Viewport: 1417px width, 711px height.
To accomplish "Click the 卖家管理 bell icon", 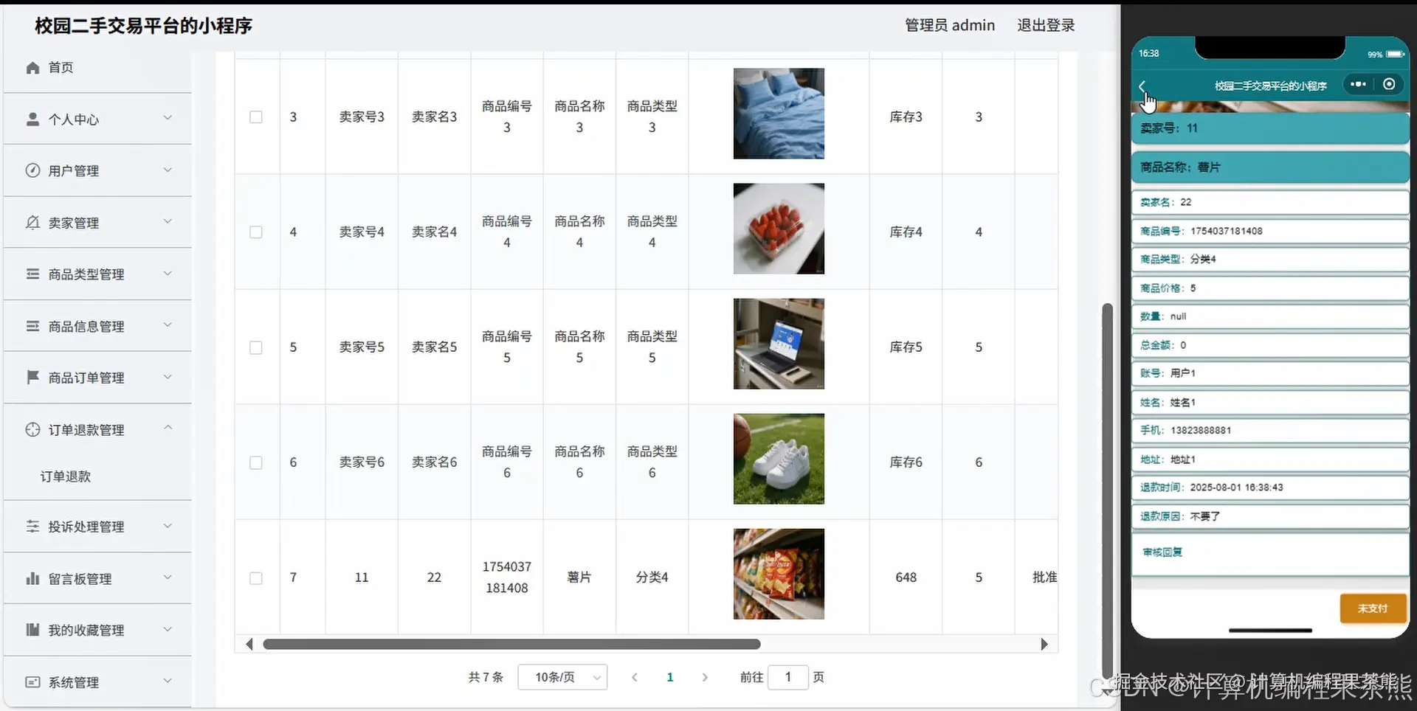I will (32, 221).
